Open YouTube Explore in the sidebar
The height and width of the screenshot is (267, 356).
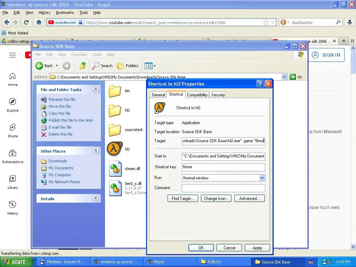pyautogui.click(x=13, y=105)
